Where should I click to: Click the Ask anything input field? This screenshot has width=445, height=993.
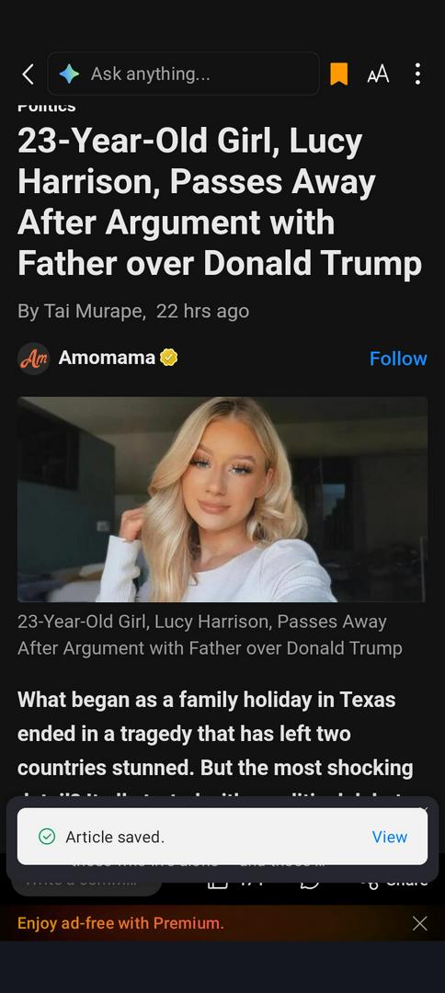click(x=183, y=74)
